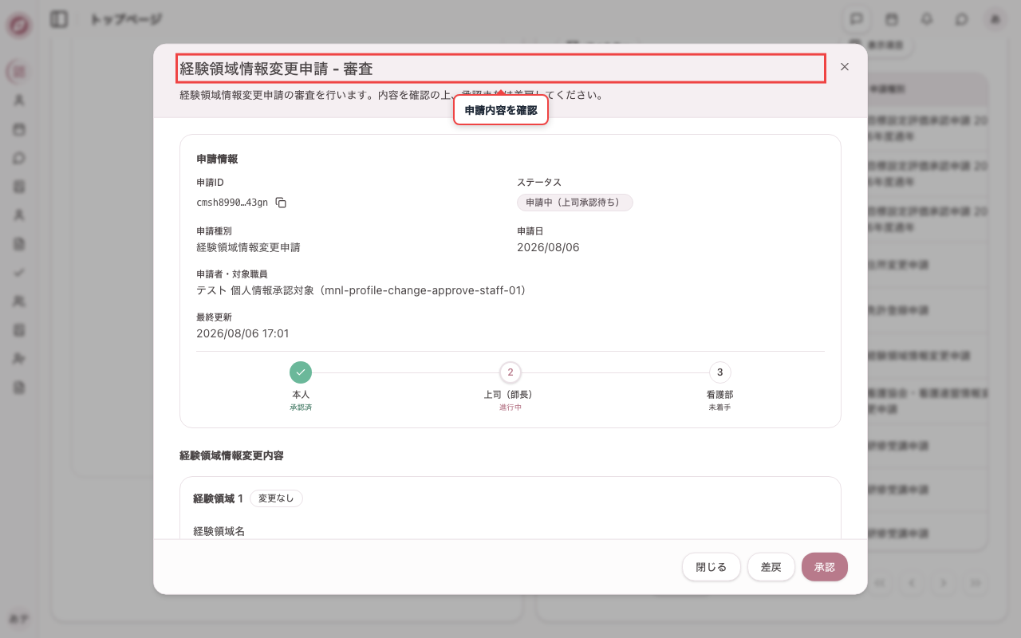Click the 経験領域情報変更内容 section heading
This screenshot has height=638, width=1021.
coord(231,456)
